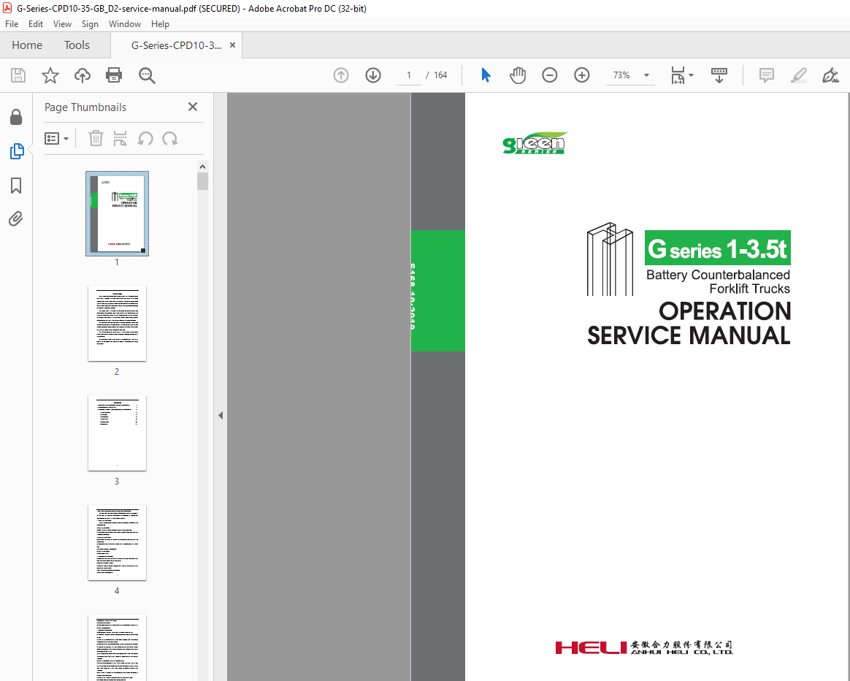Click the print pages thumbnail icon
Screen dimensions: 850x681
pyautogui.click(x=120, y=139)
